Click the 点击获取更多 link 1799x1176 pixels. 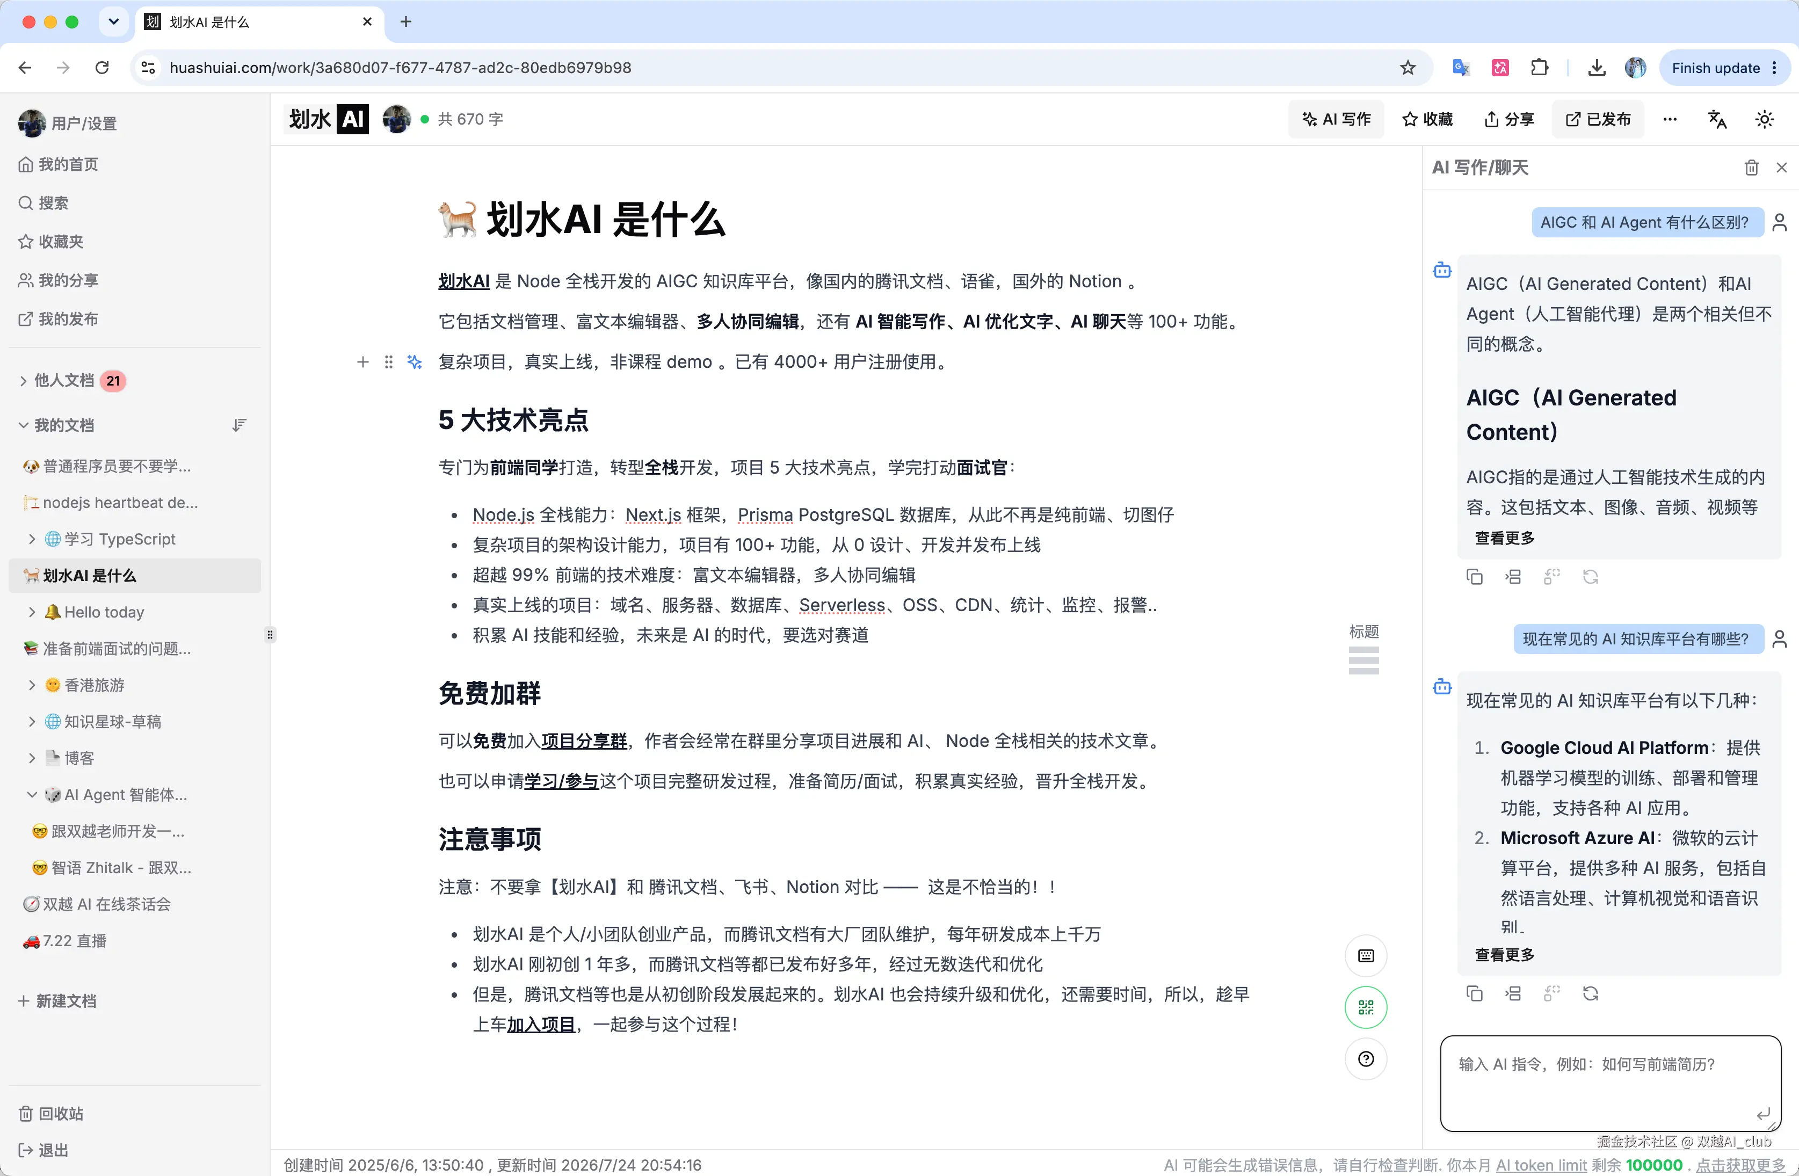coord(1741,1165)
